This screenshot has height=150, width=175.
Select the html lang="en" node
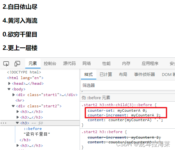coord(25,78)
